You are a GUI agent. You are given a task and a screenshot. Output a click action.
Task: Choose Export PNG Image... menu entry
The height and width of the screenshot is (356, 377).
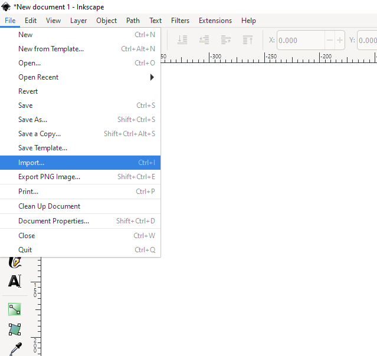pyautogui.click(x=80, y=177)
